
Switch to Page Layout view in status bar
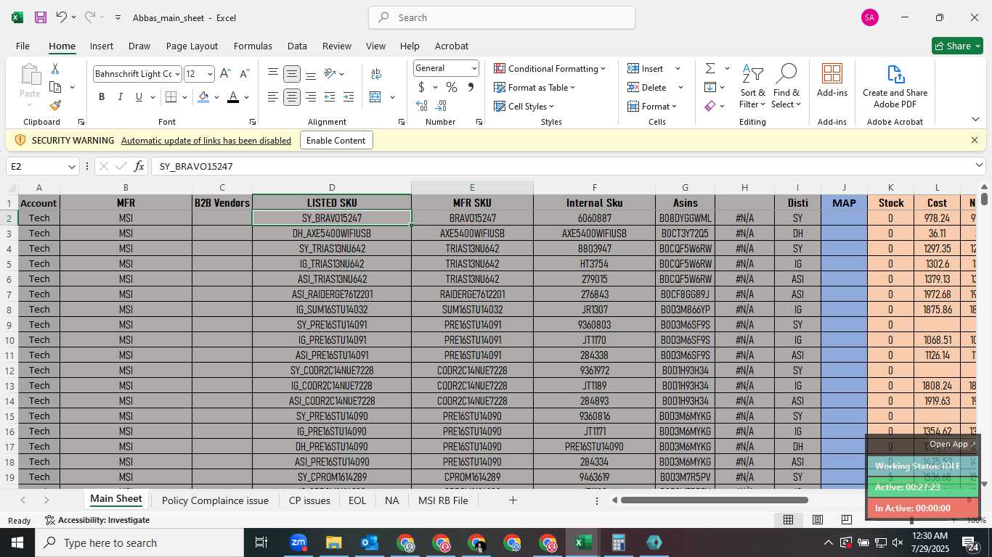coord(818,519)
